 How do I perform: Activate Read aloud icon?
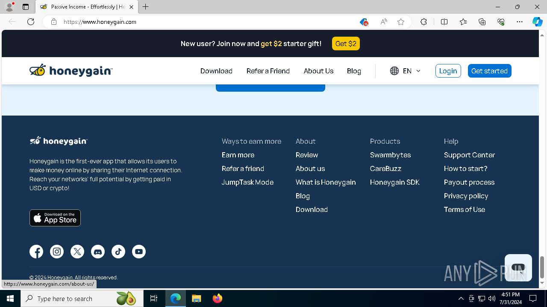[384, 22]
